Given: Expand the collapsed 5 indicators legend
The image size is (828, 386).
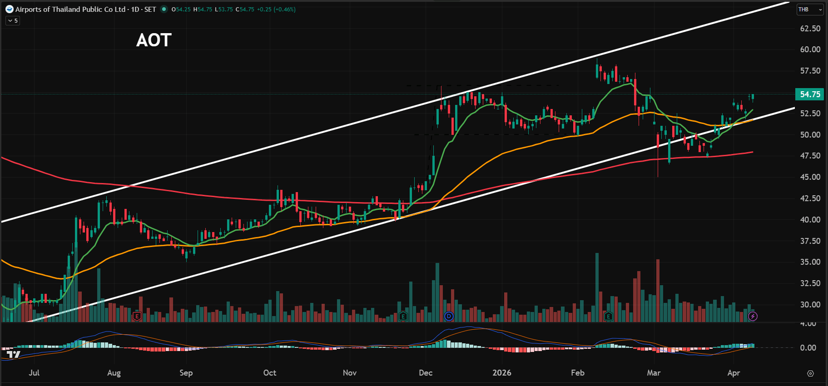Looking at the screenshot, I should (x=13, y=20).
